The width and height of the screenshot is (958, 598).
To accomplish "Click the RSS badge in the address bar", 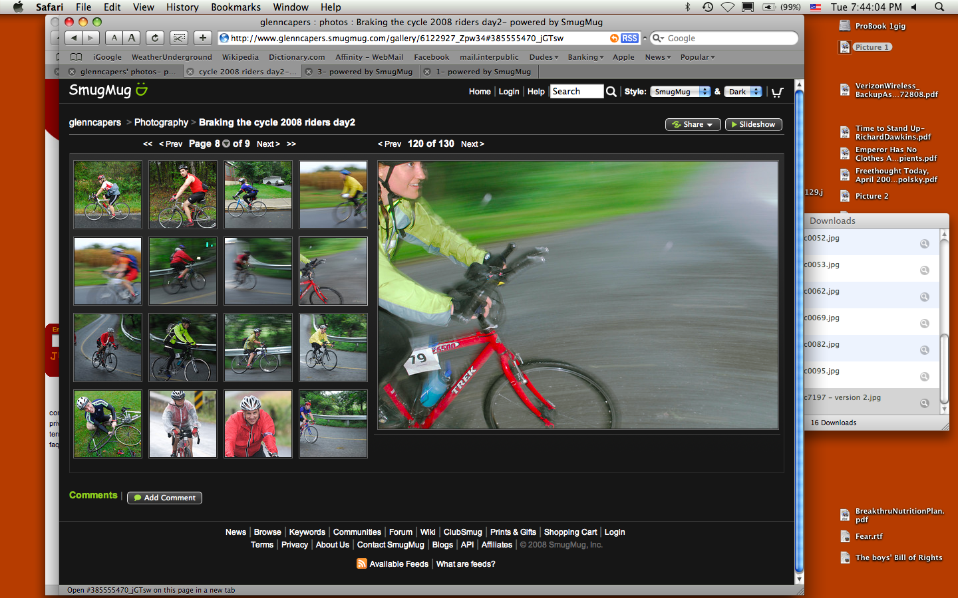I will click(x=629, y=39).
